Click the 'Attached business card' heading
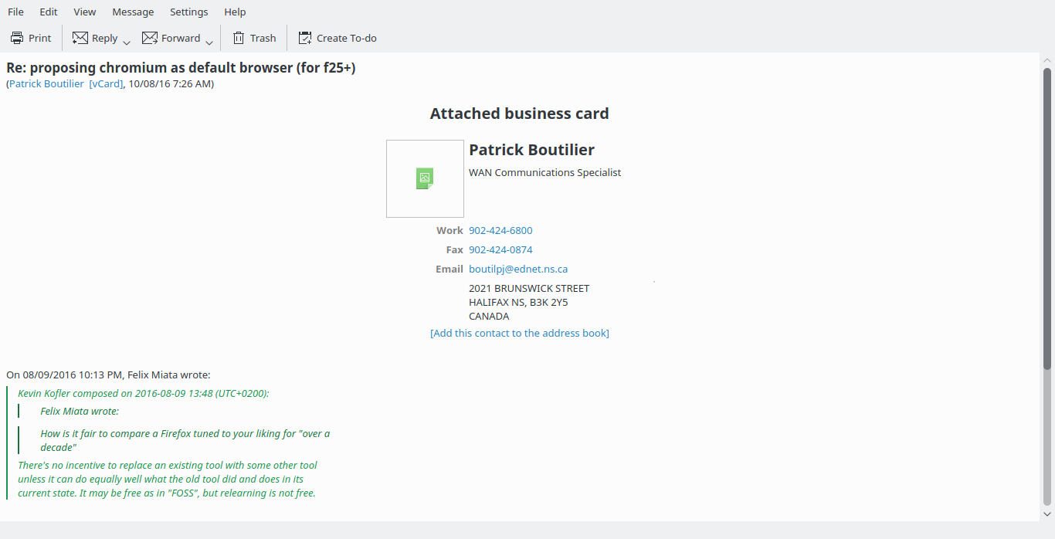The image size is (1055, 539). pos(520,114)
